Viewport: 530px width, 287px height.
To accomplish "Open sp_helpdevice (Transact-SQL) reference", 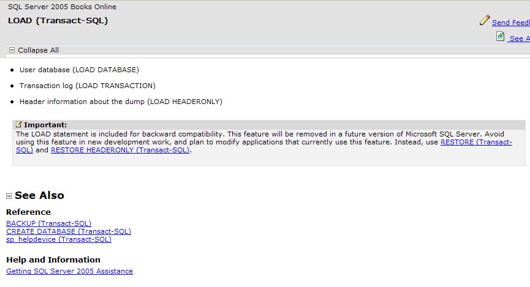I will click(59, 239).
